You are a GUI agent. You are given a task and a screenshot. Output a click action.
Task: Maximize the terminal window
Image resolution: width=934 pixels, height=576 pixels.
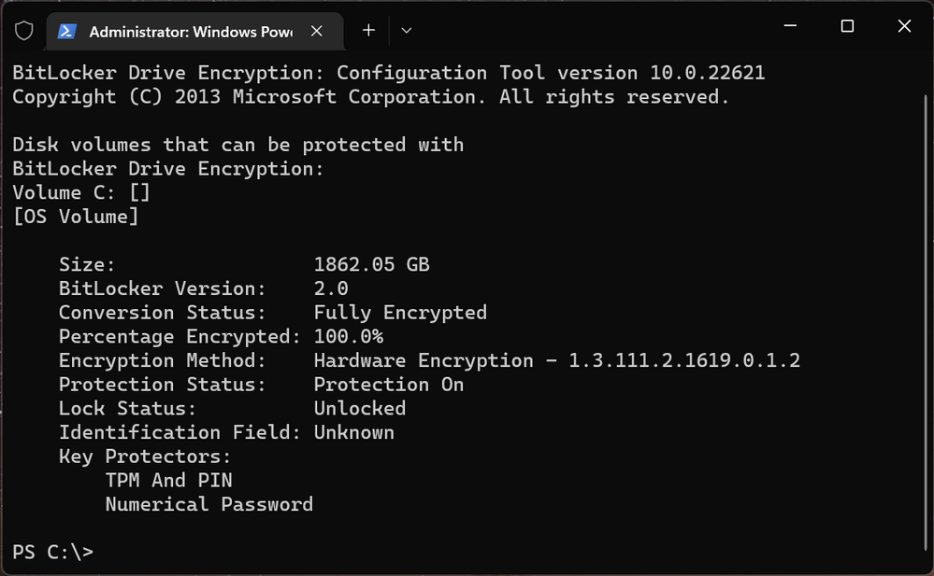(847, 26)
